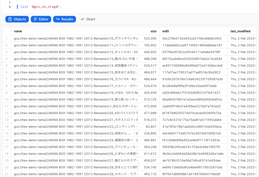Click the database icon in Objects button
The image size is (259, 177).
[x=10, y=19]
